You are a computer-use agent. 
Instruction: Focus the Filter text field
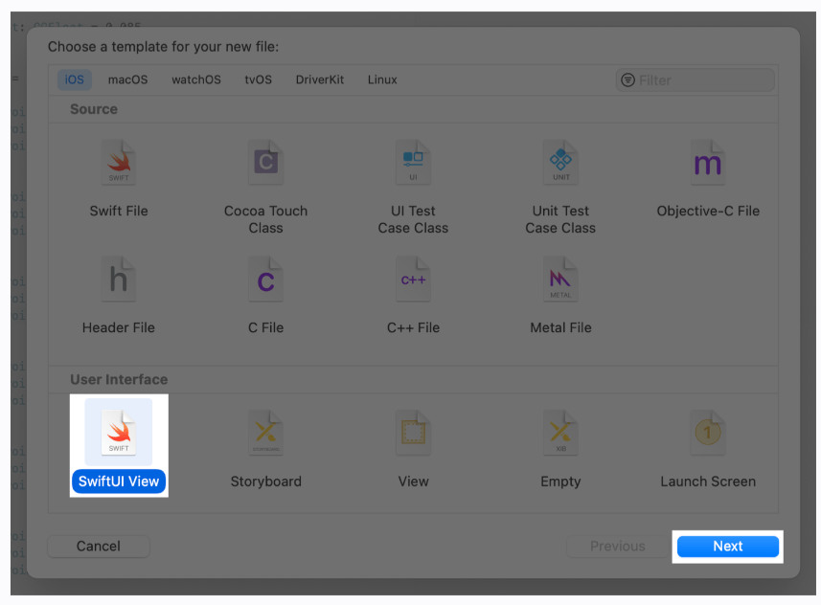click(x=696, y=80)
